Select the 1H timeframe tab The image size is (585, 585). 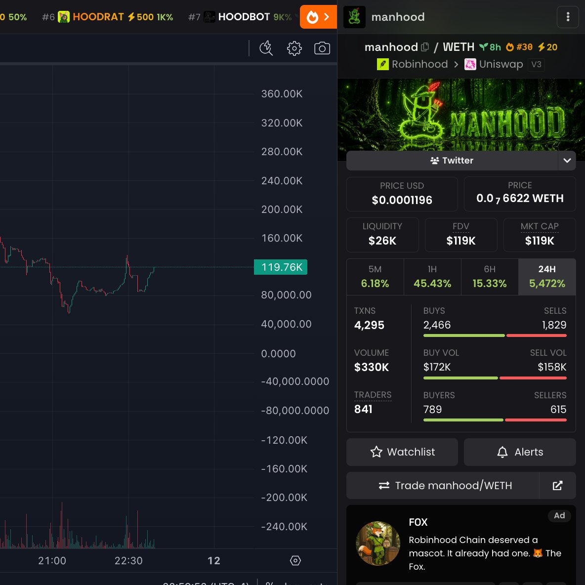(432, 277)
